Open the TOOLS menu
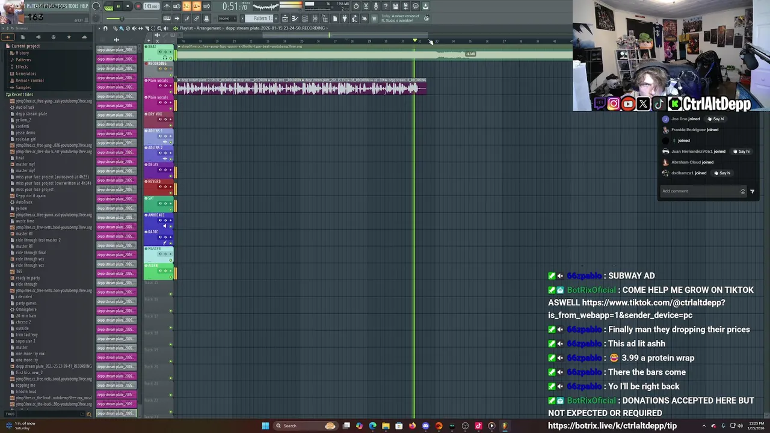 [x=73, y=6]
